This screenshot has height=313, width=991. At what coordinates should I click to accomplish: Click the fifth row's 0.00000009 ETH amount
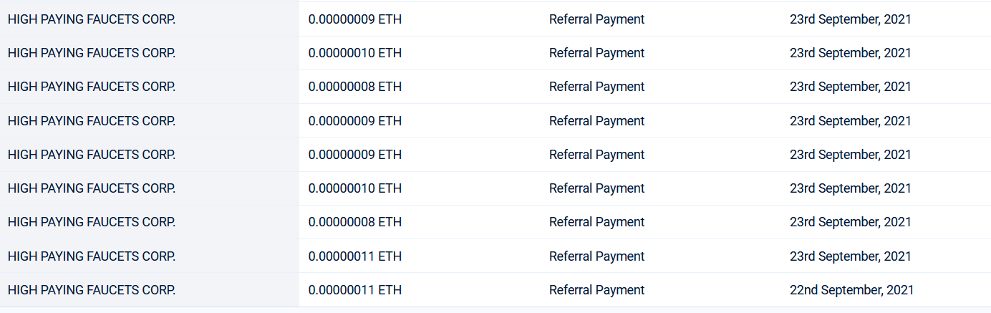point(355,155)
